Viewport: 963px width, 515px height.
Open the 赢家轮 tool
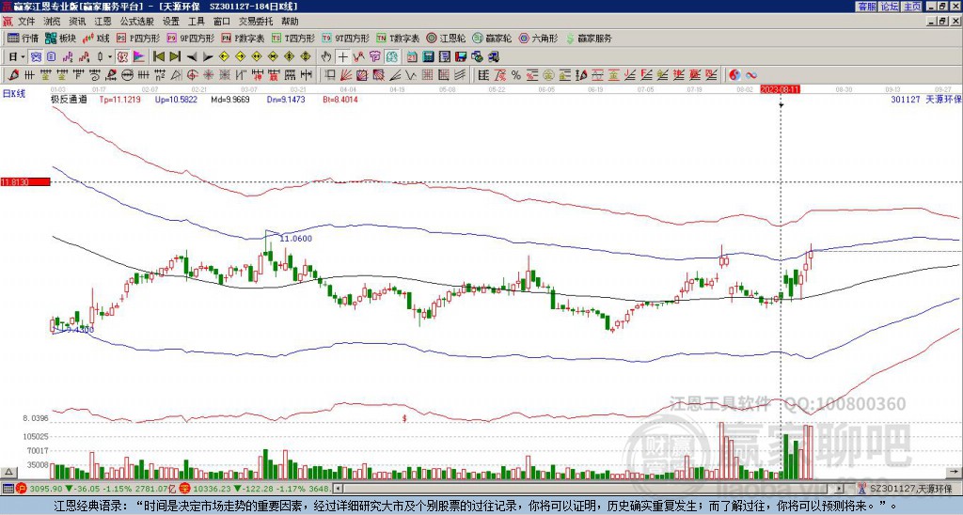(492, 38)
